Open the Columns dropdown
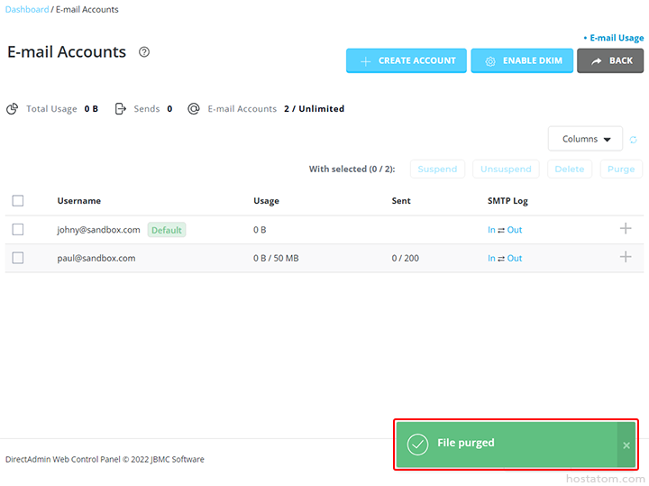Screen dimensions: 649x486 [x=585, y=139]
